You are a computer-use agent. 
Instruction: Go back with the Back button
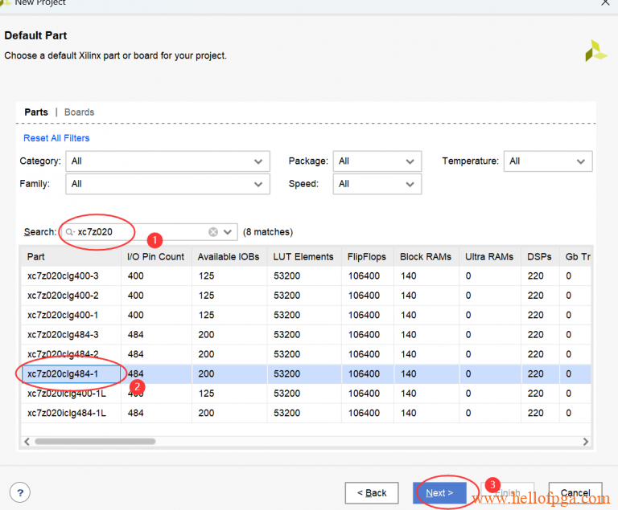click(x=371, y=493)
